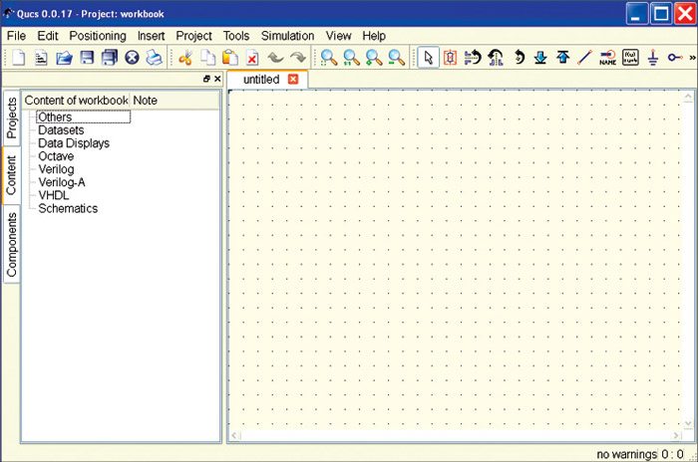Open the Simulation menu

click(287, 36)
